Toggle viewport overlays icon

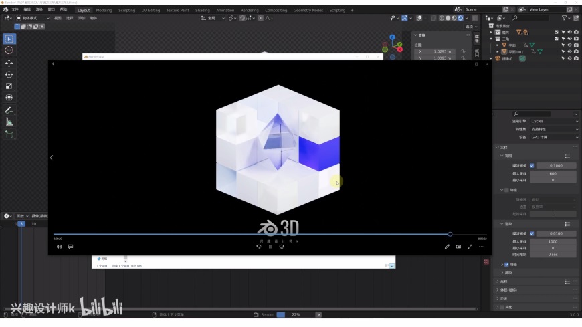(x=419, y=18)
